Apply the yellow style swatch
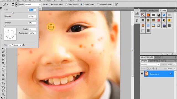The image size is (177, 99). point(169,20)
